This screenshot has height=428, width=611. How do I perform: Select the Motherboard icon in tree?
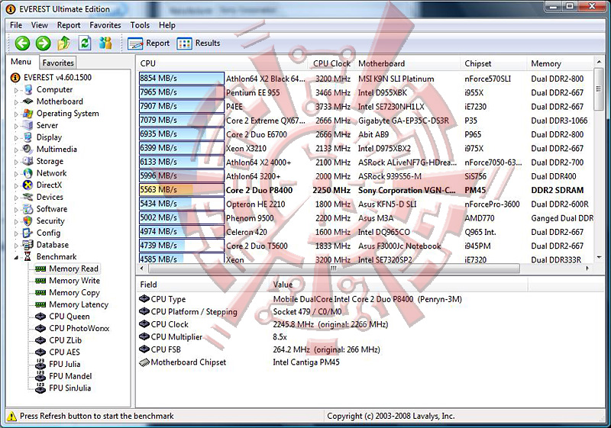point(27,101)
